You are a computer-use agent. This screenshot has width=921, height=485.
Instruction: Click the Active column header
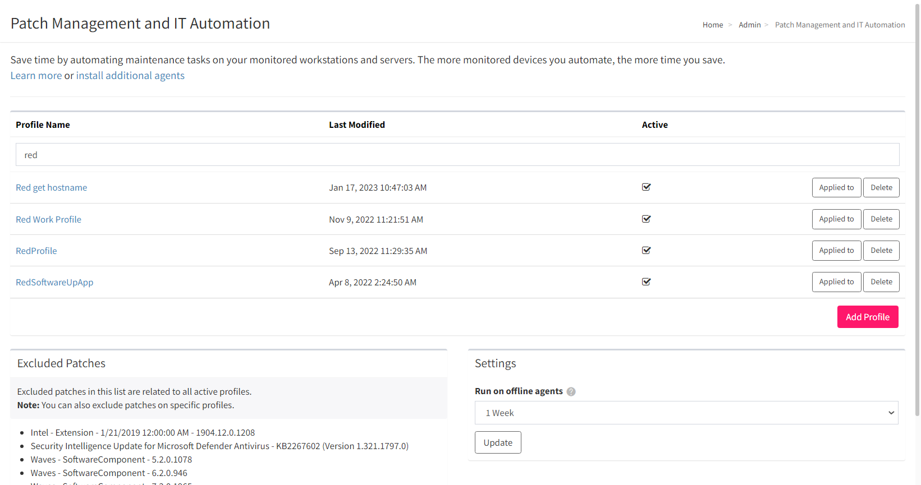pos(655,124)
